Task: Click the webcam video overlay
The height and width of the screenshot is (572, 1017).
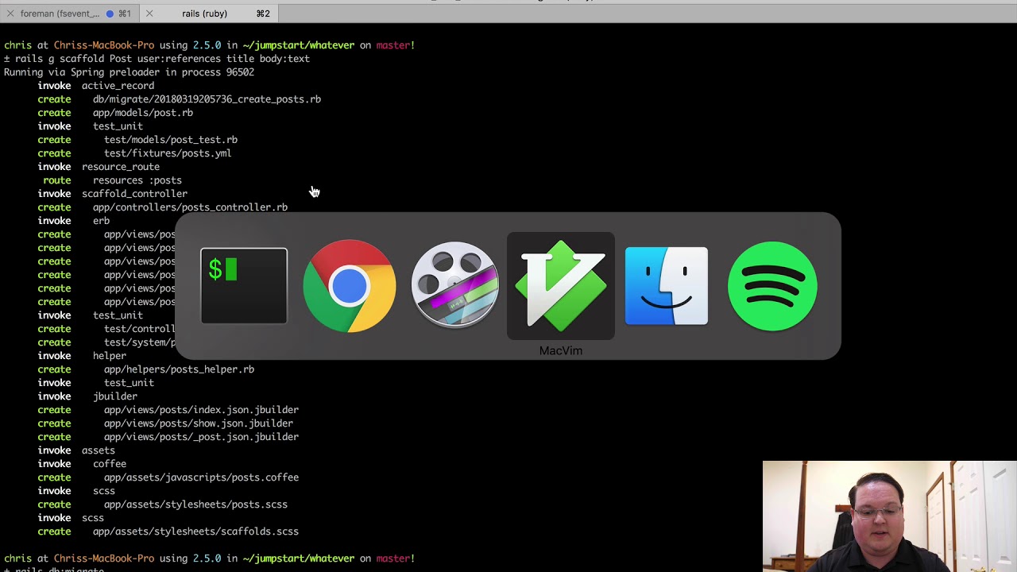Action: coord(890,516)
